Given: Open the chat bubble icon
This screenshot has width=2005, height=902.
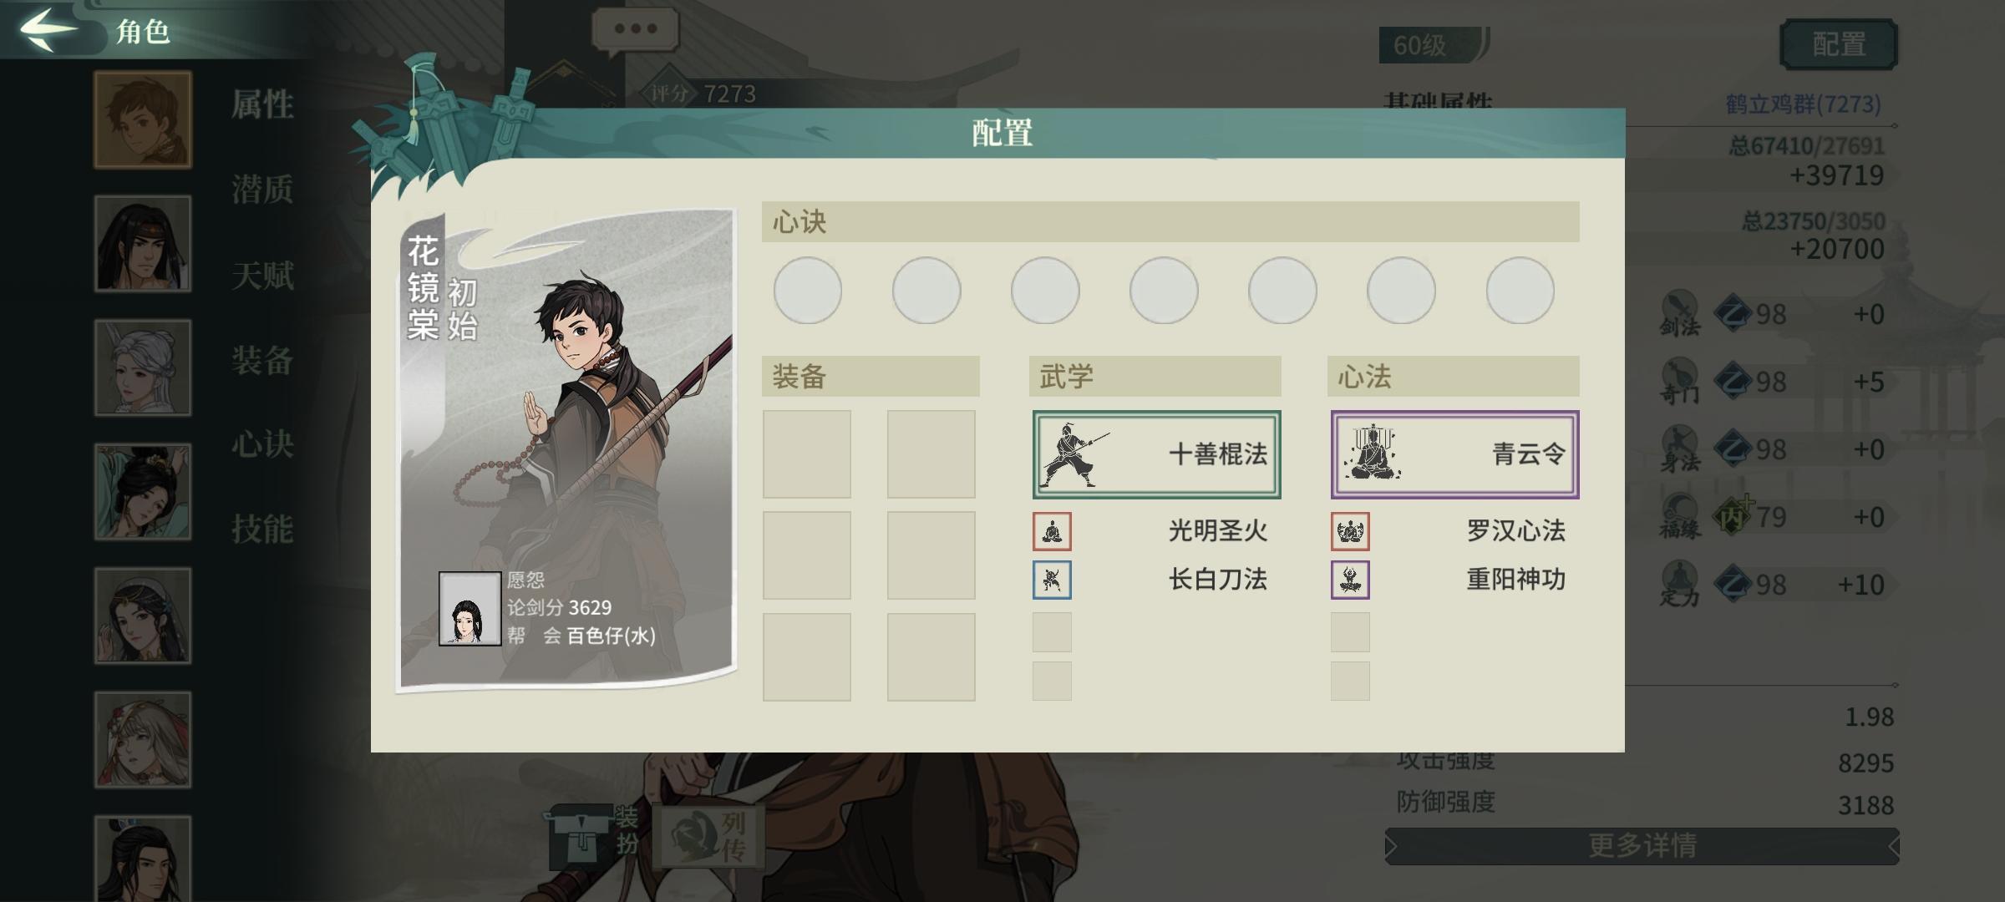Looking at the screenshot, I should point(635,30).
